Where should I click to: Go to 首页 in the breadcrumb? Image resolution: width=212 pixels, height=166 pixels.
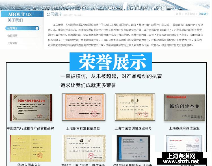(x=178, y=14)
